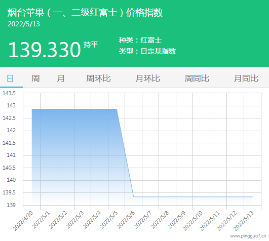
Task: Open the 周环比 tab
Action: point(98,78)
